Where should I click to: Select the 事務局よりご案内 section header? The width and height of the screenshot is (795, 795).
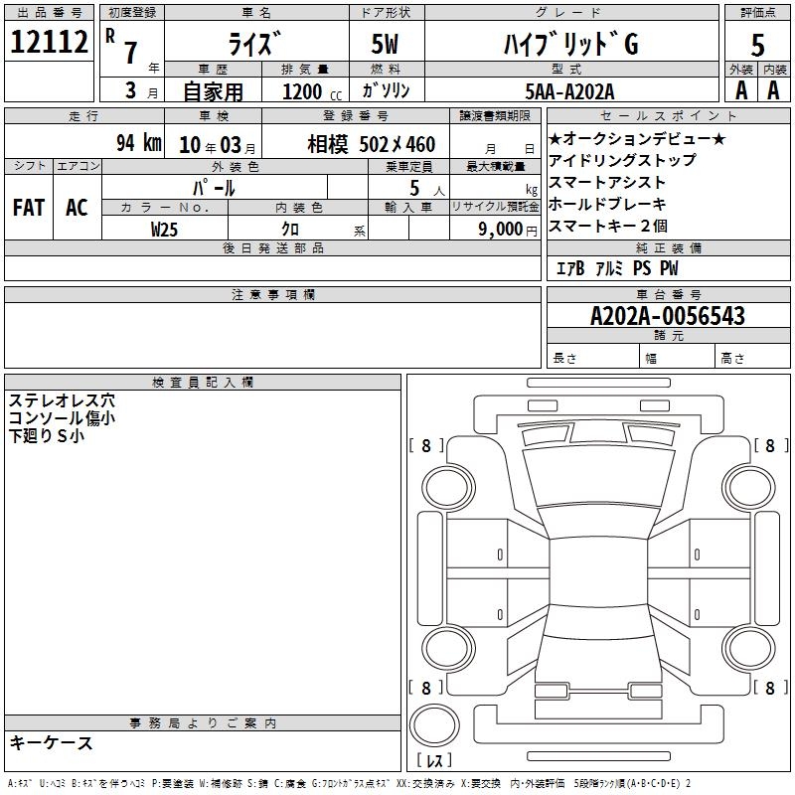coord(203,723)
